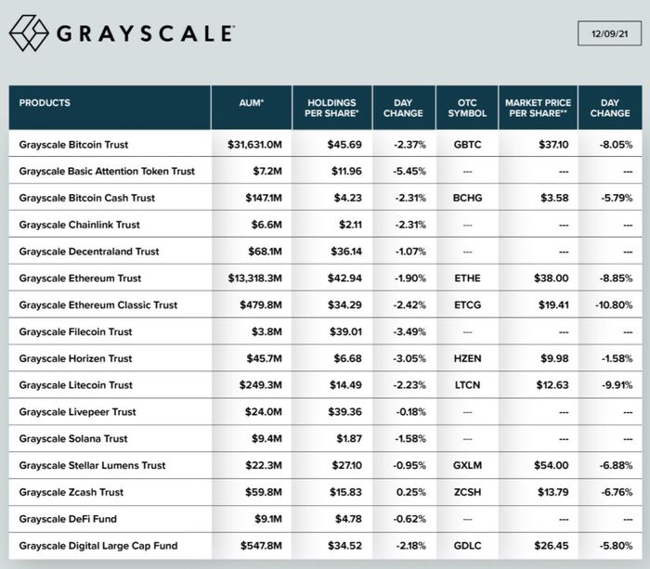650x569 pixels.
Task: Click the 12/09/21 date box
Action: pyautogui.click(x=608, y=34)
